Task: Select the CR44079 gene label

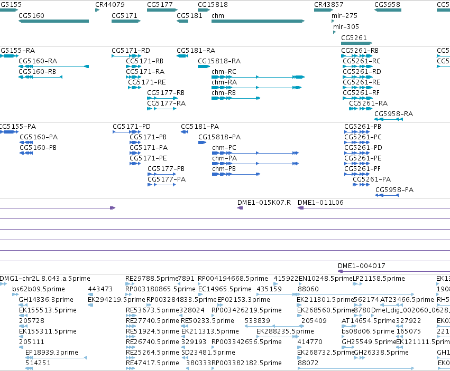Action: click(110, 5)
